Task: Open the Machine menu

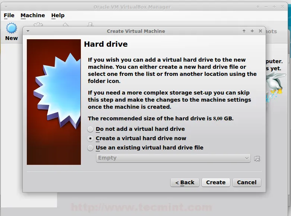Action: pos(33,15)
